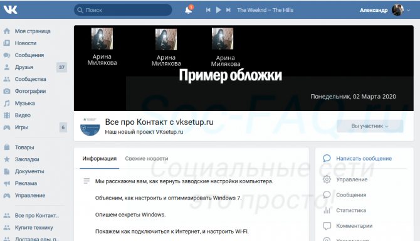Click the comment icon beside Комментарии

(327, 226)
